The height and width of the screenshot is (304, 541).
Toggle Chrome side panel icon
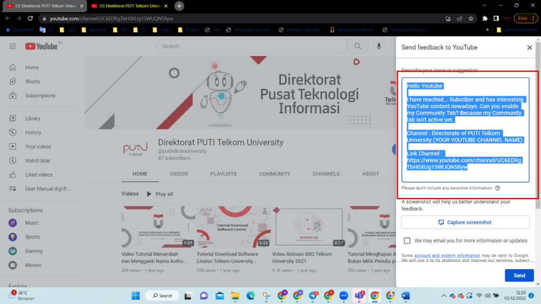point(496,18)
